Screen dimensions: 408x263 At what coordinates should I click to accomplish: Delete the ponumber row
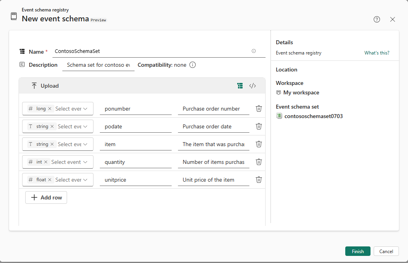[x=259, y=109]
